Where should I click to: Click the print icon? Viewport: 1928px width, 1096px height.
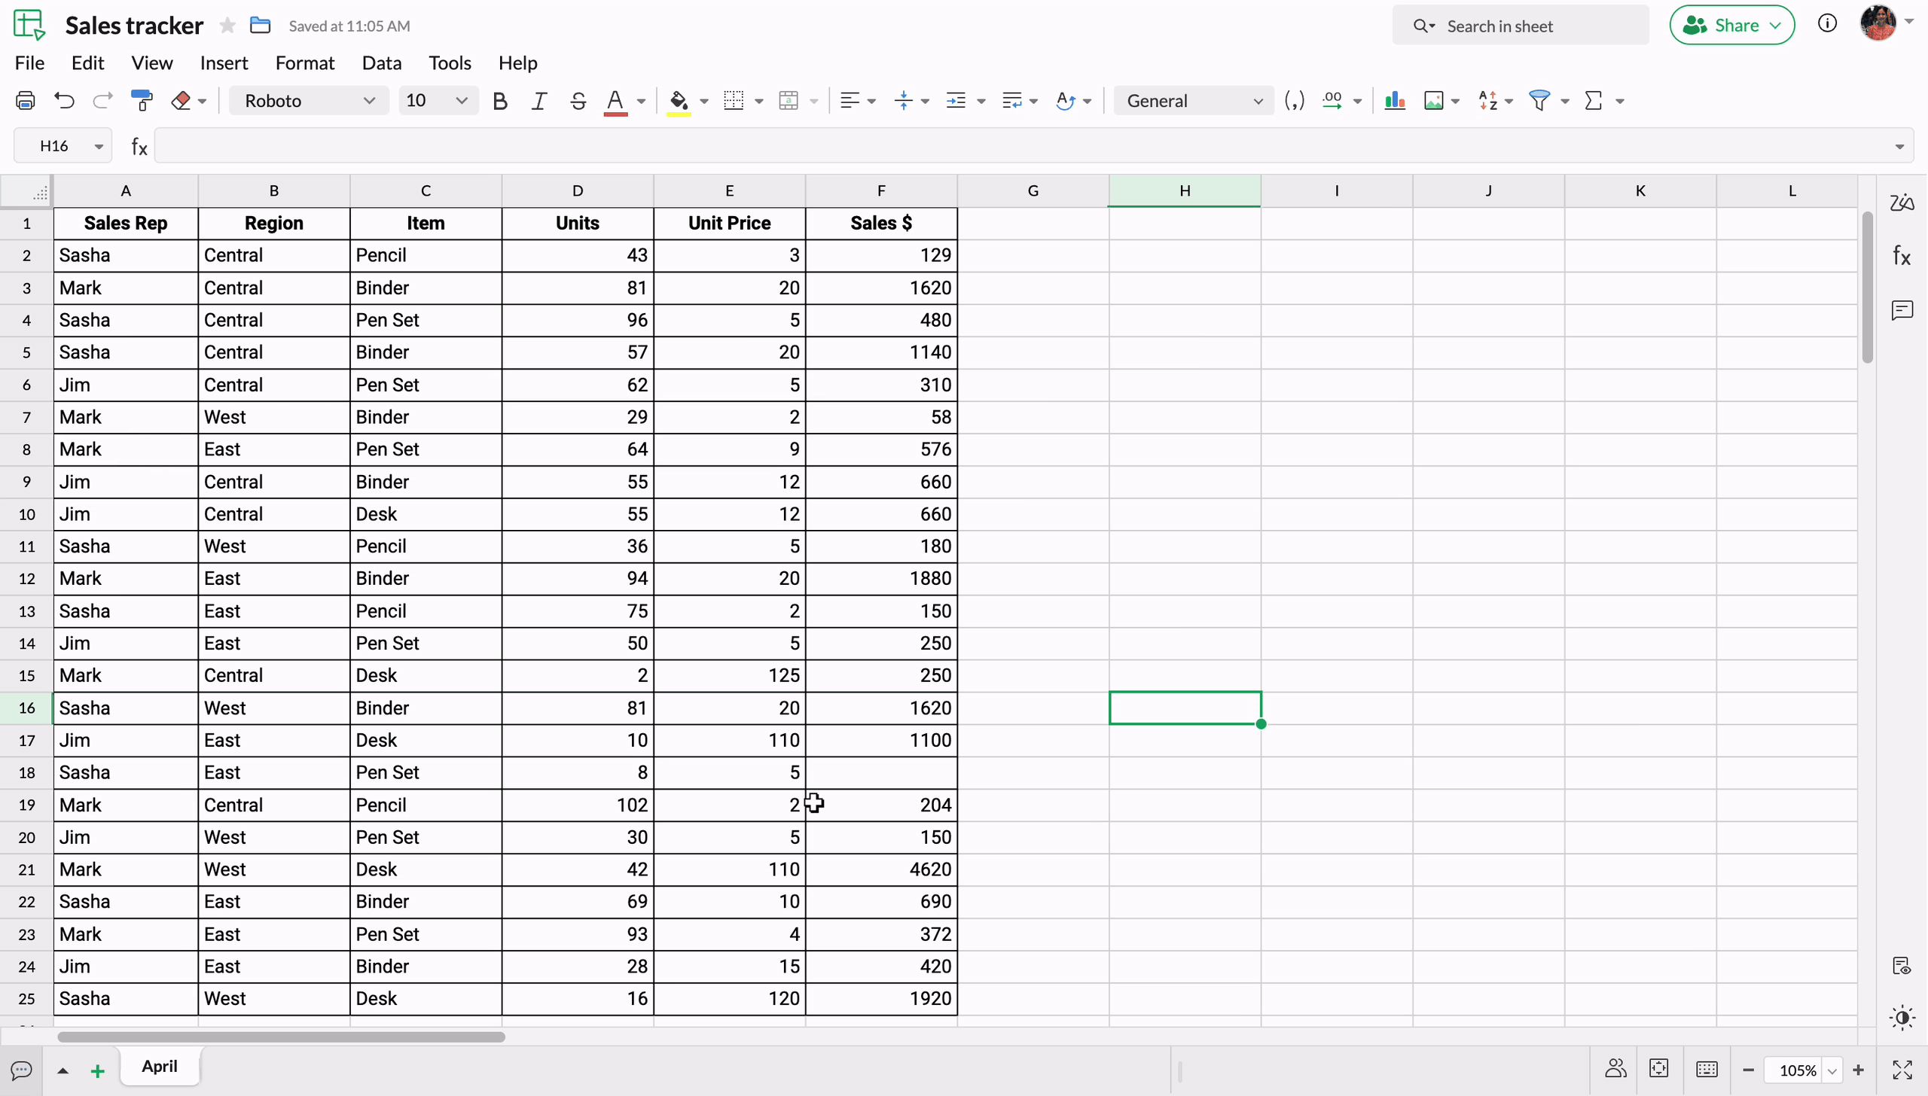pos(26,101)
